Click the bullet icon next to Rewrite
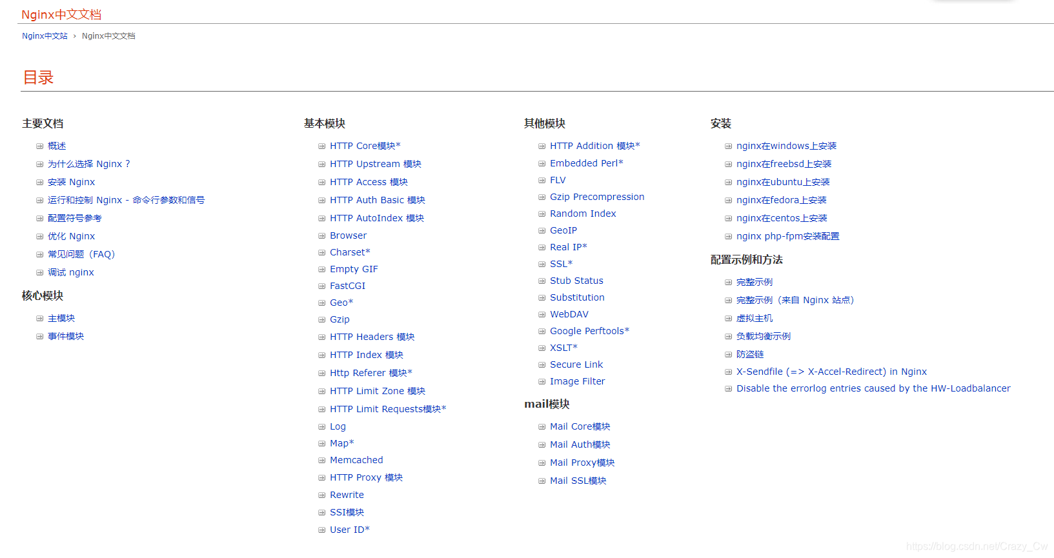The height and width of the screenshot is (558, 1054). coord(321,495)
